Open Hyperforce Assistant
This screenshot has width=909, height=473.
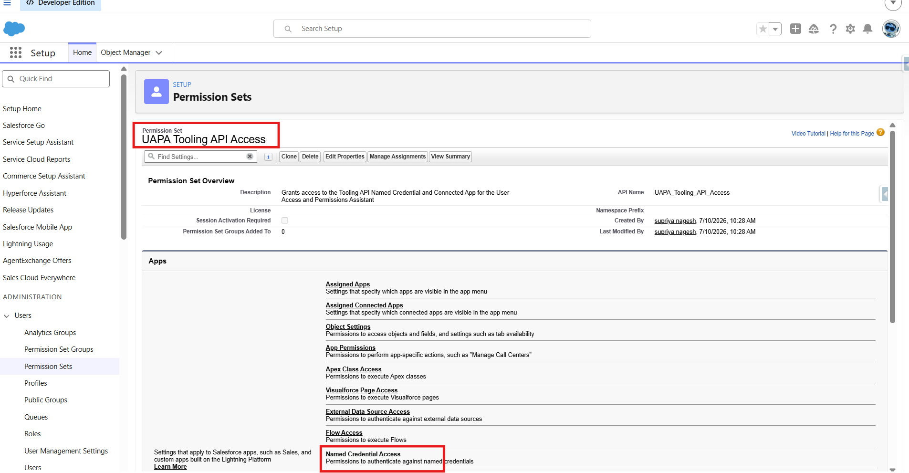(x=34, y=193)
